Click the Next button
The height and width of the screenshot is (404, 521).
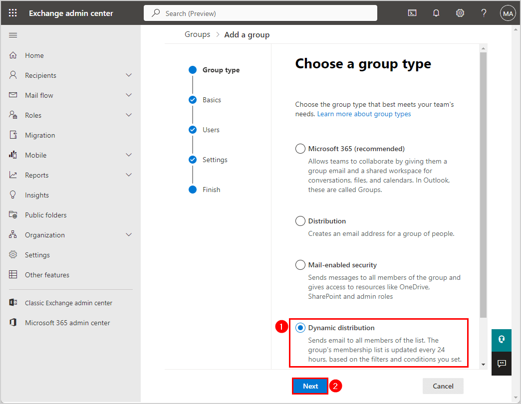(310, 386)
